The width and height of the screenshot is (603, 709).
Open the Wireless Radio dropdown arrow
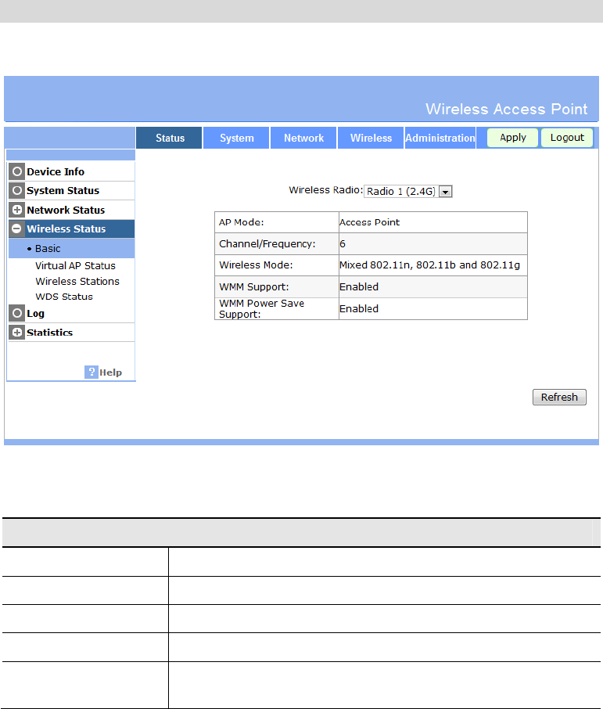445,192
